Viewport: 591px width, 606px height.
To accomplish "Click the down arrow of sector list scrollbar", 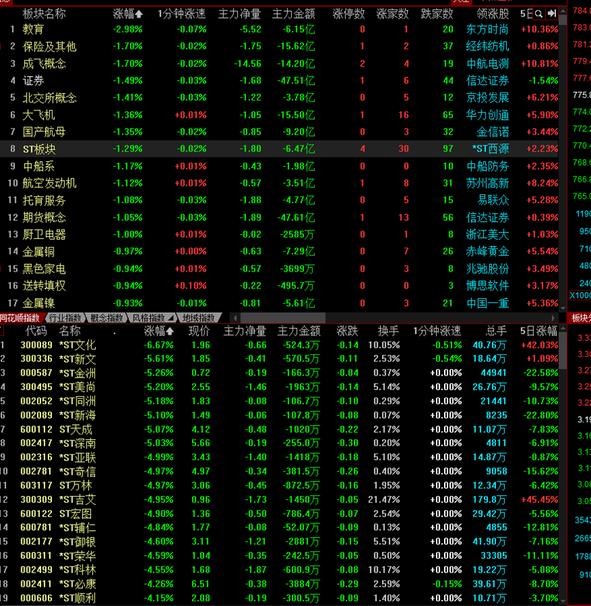I will click(563, 308).
